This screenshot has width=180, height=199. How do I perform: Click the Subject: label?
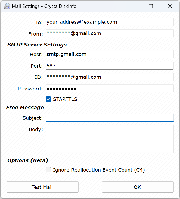[33, 118]
